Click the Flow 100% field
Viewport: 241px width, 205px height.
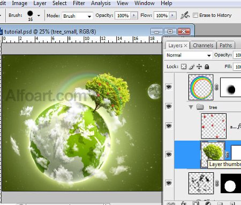(x=162, y=16)
